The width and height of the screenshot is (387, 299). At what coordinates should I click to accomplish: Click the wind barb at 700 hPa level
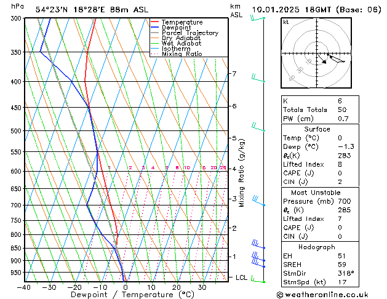[258, 201]
